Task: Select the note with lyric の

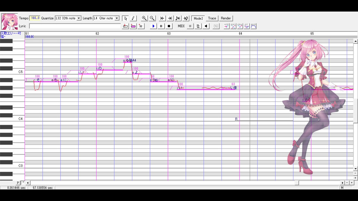Action: click(110, 68)
